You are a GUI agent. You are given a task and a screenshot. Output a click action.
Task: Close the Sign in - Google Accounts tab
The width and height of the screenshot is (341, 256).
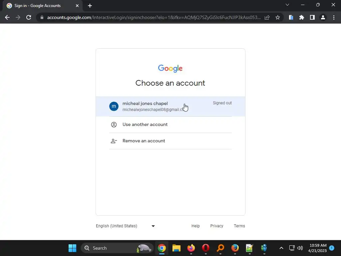tap(77, 6)
